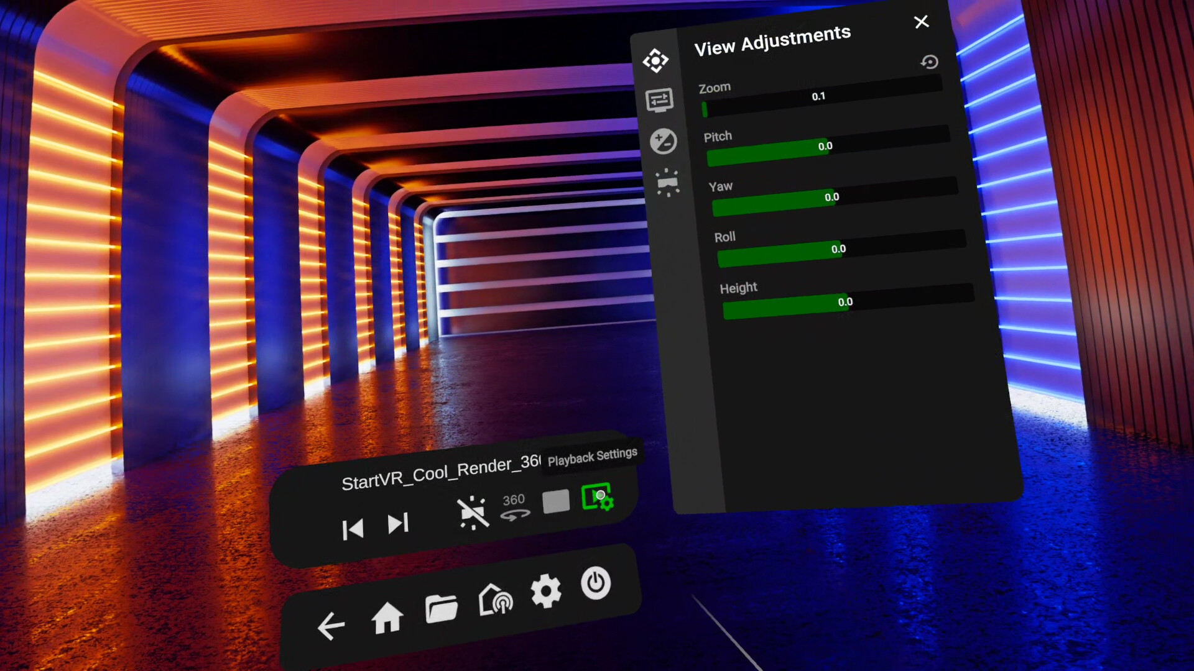This screenshot has width=1194, height=671.
Task: Toggle the 360 rotation mode
Action: point(515,507)
